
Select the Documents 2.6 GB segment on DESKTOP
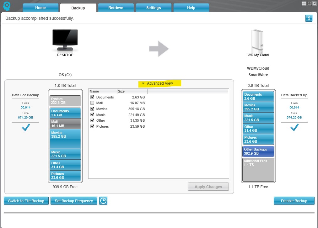[65, 113]
